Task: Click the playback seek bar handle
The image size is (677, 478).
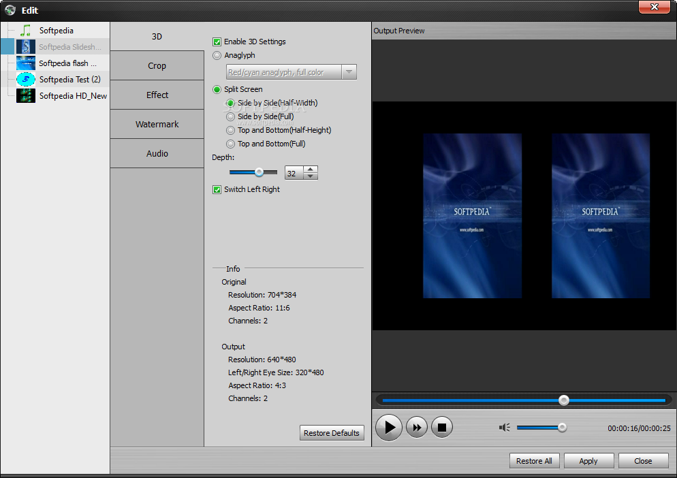Action: pyautogui.click(x=563, y=400)
